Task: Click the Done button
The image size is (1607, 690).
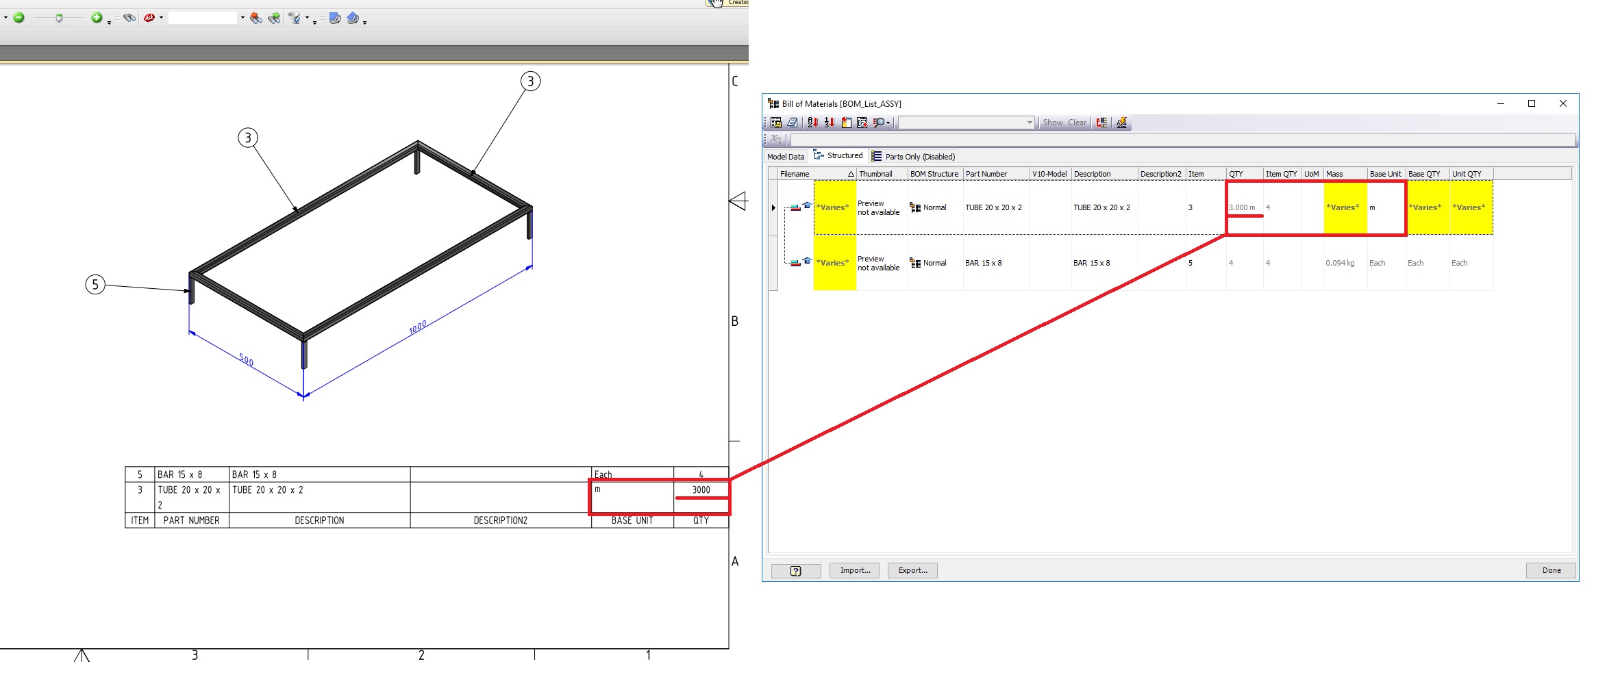Action: click(x=1550, y=570)
